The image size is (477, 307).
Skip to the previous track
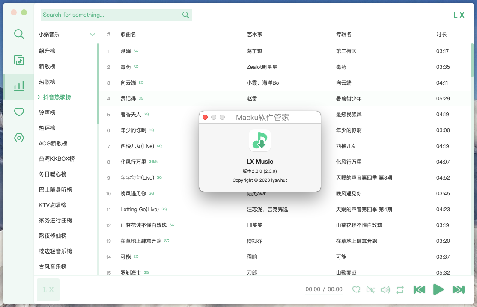click(419, 290)
